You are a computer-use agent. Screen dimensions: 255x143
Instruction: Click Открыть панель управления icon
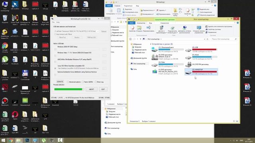coord(199,29)
